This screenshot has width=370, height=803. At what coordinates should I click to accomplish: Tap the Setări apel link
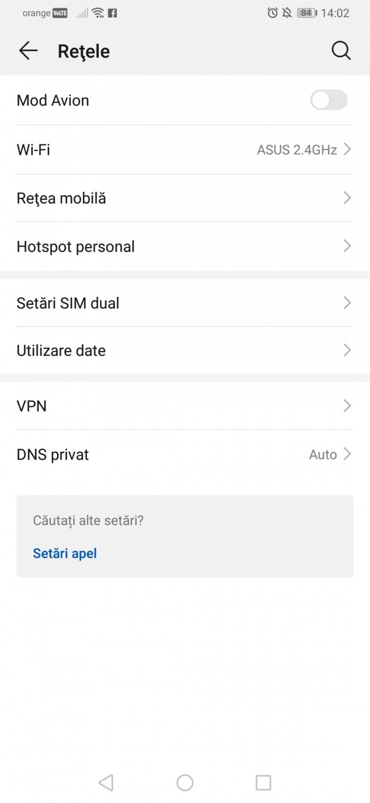tap(65, 553)
